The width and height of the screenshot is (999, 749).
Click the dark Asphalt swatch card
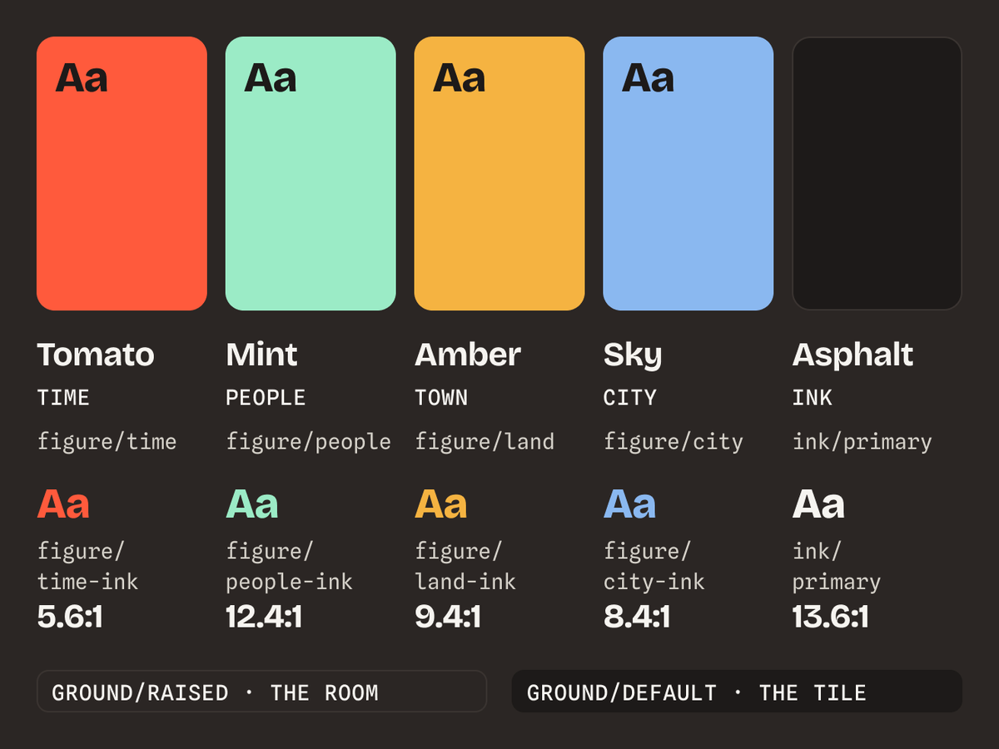click(x=877, y=173)
